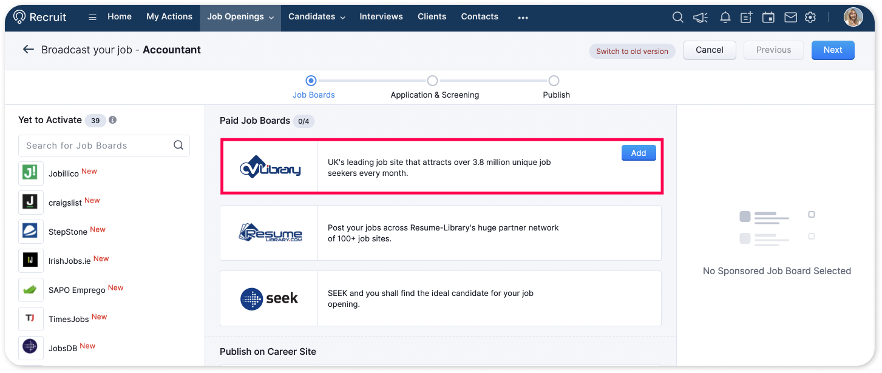Open the more options ellipsis menu
Viewport: 882px width, 373px height.
[x=523, y=18]
